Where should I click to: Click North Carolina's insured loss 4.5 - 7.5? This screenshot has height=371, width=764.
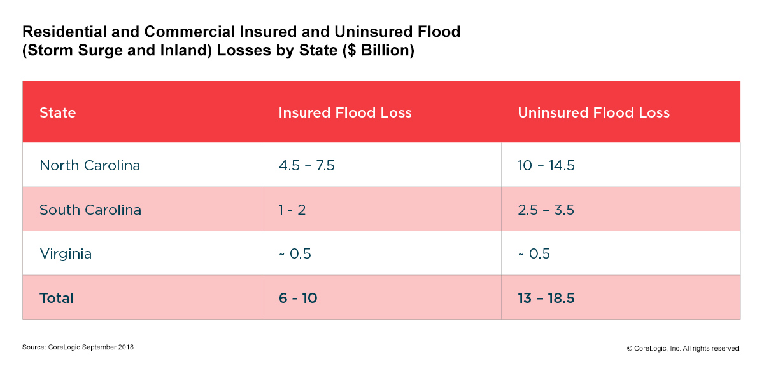point(306,165)
